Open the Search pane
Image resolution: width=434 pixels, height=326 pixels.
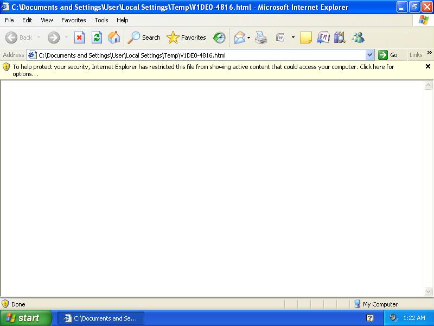pos(144,37)
